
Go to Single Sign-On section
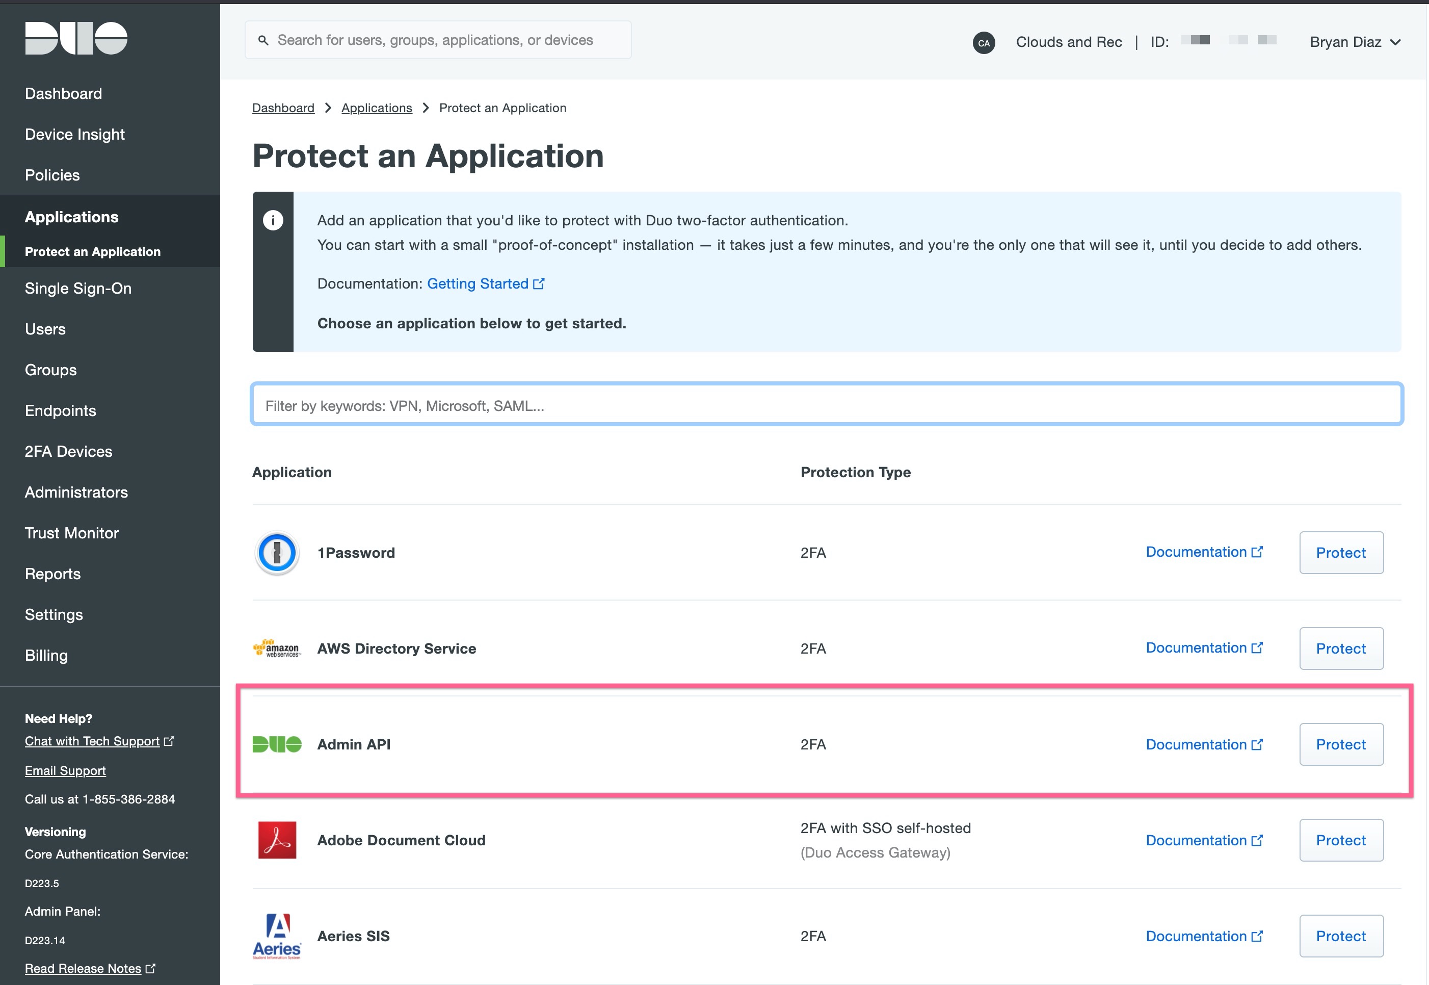[x=77, y=288]
